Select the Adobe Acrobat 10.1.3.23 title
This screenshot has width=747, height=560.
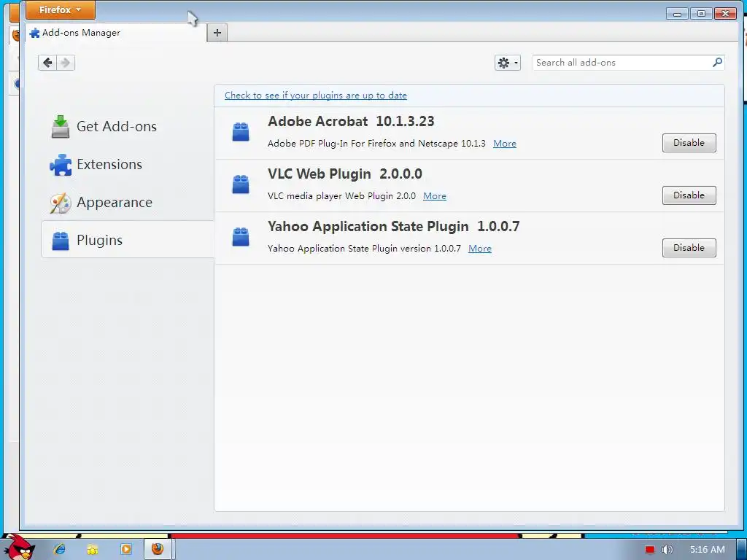(x=351, y=122)
